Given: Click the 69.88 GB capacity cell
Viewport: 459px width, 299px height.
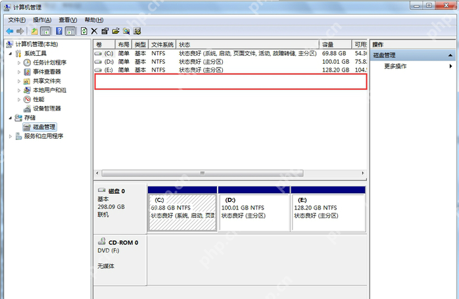Looking at the screenshot, I should (x=334, y=53).
